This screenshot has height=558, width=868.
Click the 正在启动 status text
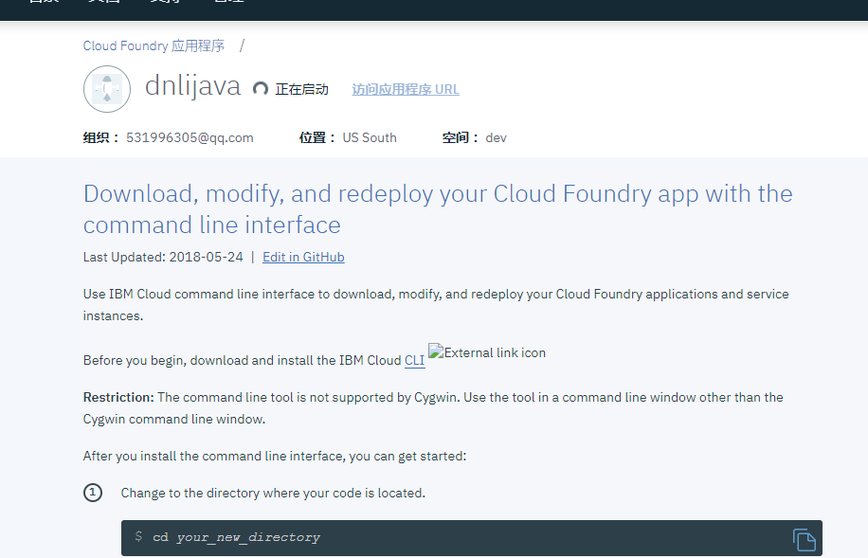pos(301,89)
